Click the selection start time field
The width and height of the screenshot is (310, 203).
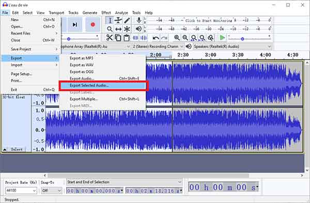tap(95, 191)
